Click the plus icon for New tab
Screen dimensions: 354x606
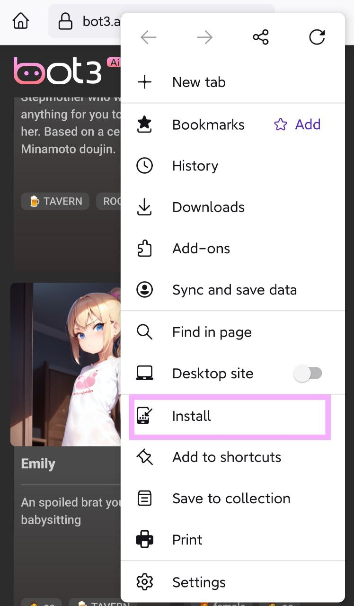pos(144,82)
